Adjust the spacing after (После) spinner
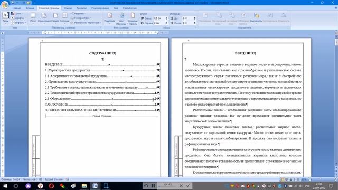The width and height of the screenshot is (338, 190). point(195,23)
